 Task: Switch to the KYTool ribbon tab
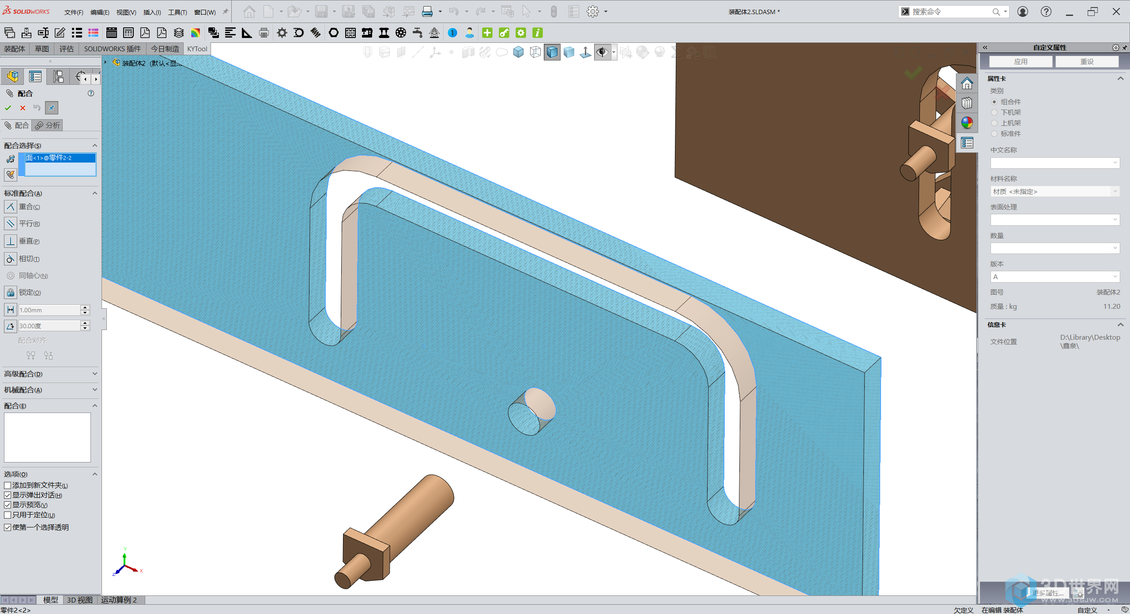tap(197, 49)
